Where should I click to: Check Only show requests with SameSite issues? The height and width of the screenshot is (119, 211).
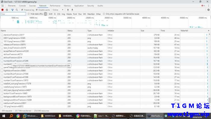(x=104, y=14)
